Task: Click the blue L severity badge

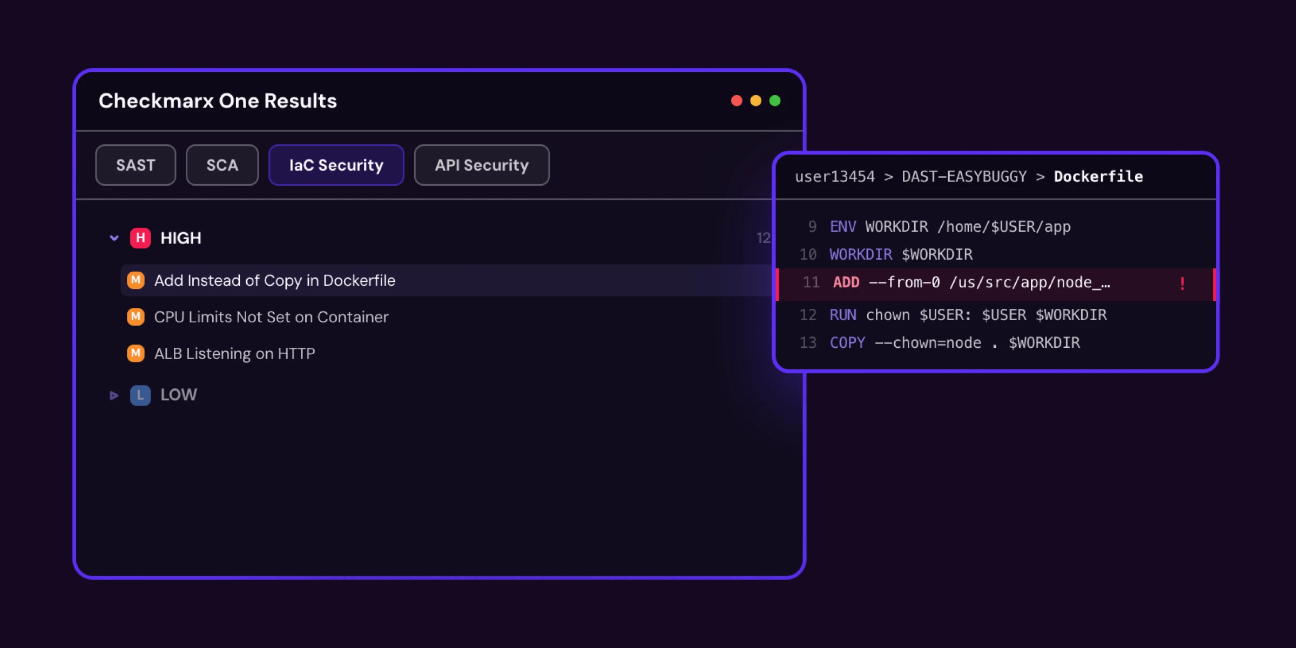Action: tap(140, 395)
